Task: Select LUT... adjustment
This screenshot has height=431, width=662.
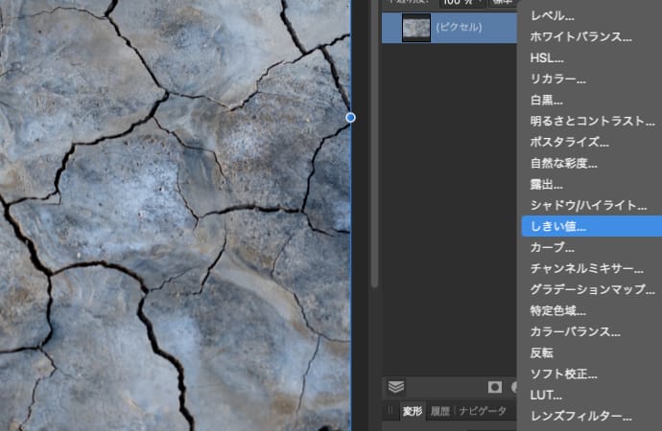Action: pyautogui.click(x=546, y=395)
